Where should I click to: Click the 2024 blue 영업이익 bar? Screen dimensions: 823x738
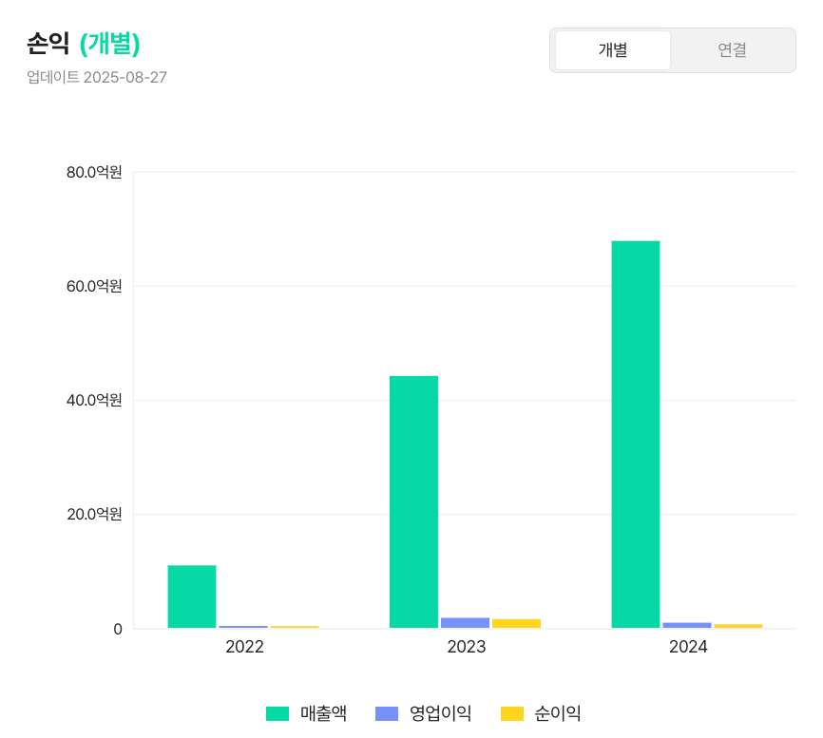tap(687, 625)
